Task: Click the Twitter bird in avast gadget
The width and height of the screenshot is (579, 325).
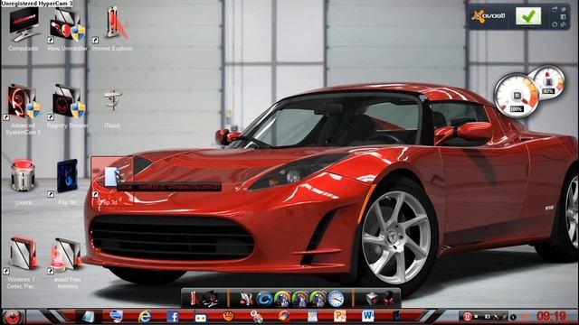Action: [x=563, y=9]
